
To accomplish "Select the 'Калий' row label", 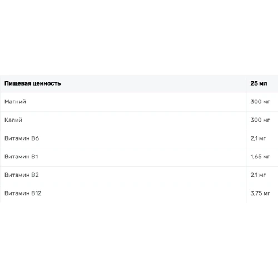I will 13,120.
